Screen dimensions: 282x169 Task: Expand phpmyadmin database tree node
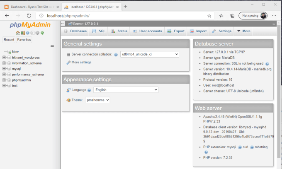point(4,80)
